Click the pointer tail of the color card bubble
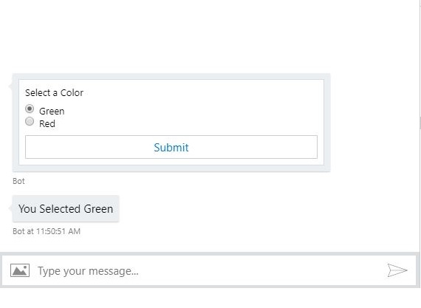This screenshot has height=308, width=421. pos(11,86)
